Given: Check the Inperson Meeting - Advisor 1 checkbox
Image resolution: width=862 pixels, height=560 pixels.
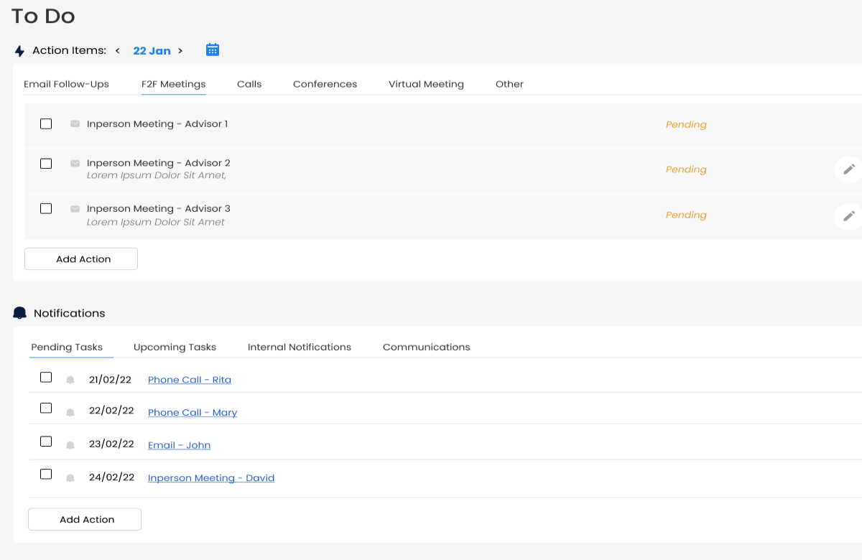Looking at the screenshot, I should (x=46, y=123).
